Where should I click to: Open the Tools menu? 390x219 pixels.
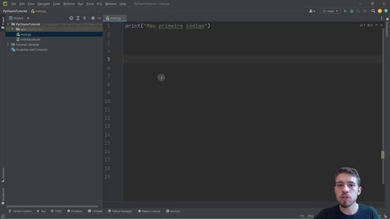(90, 4)
